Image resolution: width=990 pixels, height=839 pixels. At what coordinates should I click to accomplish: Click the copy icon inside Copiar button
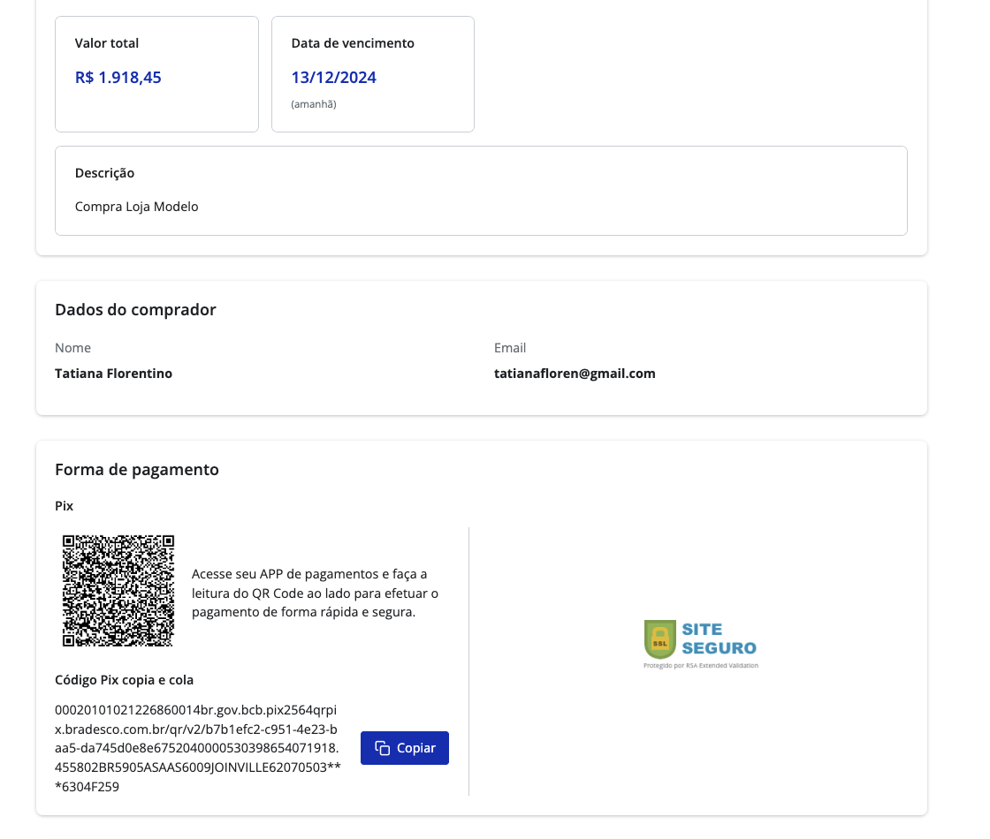pos(383,748)
